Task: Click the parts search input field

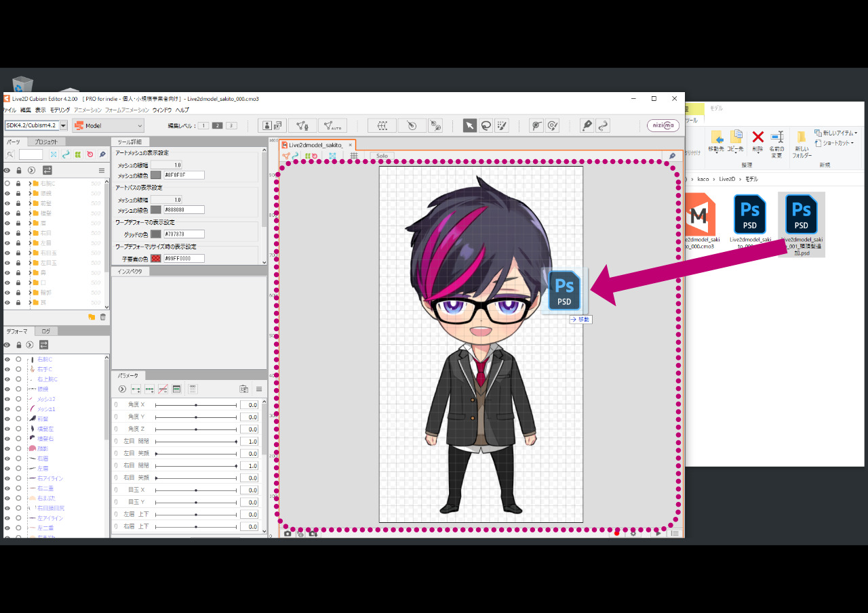Action: (31, 154)
